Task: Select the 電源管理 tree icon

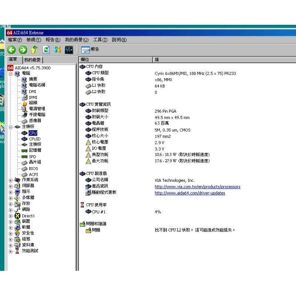Action: (24, 109)
